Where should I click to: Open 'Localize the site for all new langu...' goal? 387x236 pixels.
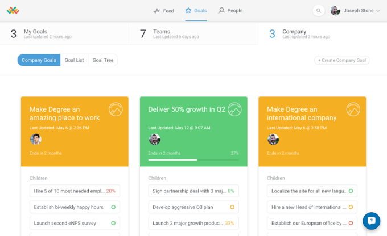[312, 191]
